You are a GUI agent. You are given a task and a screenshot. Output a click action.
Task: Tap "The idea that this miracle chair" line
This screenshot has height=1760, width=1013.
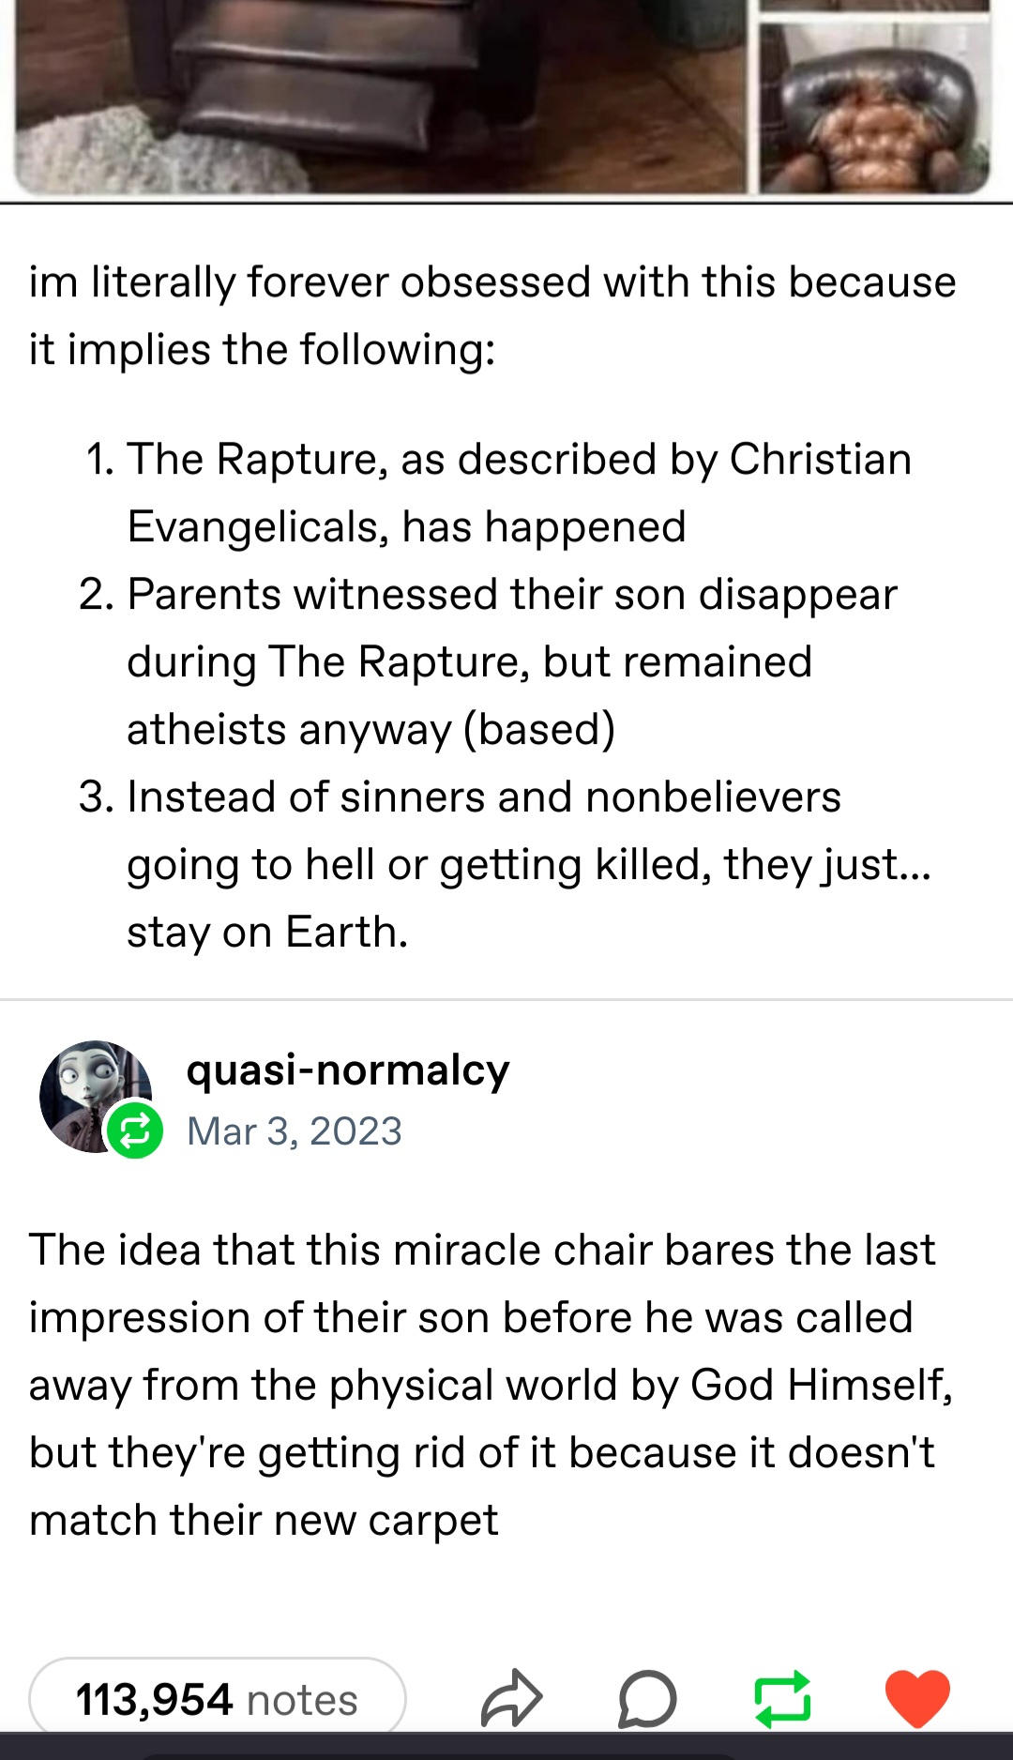(482, 1251)
